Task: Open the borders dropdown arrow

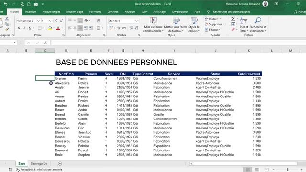Action: pyautogui.click(x=44, y=28)
